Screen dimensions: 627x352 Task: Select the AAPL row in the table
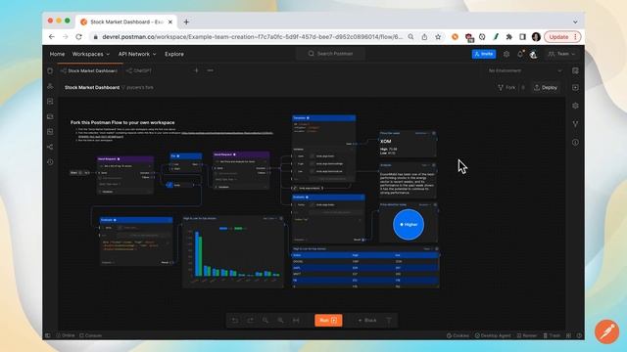click(365, 268)
